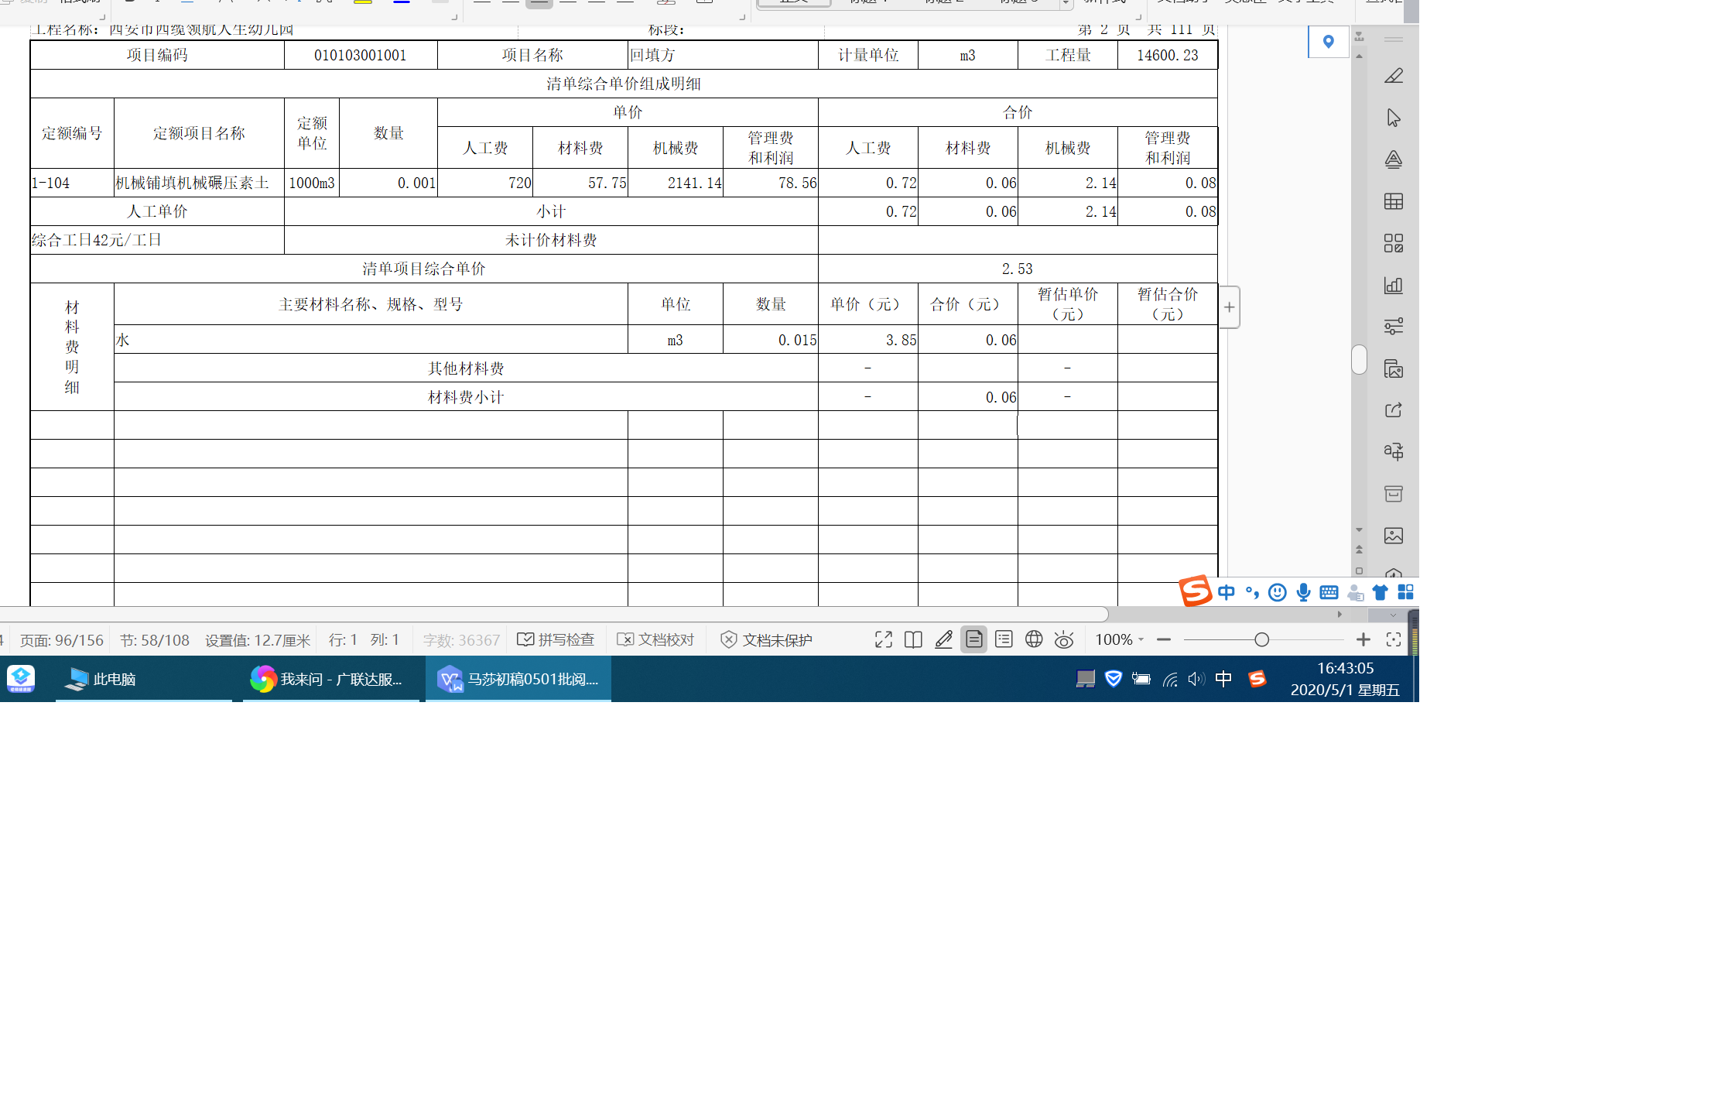1721x1093 pixels.
Task: Toggle Chinese 中 mode on Sogou bar
Action: (x=1226, y=593)
